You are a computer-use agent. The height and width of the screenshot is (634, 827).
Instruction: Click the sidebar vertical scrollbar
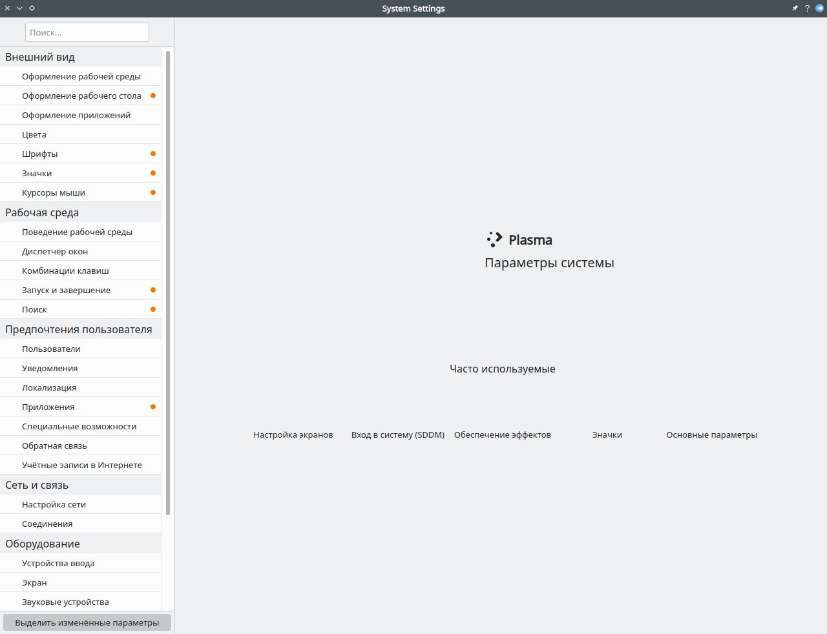[x=168, y=283]
